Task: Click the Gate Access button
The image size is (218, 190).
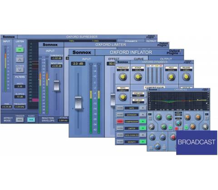Action: (x=120, y=108)
